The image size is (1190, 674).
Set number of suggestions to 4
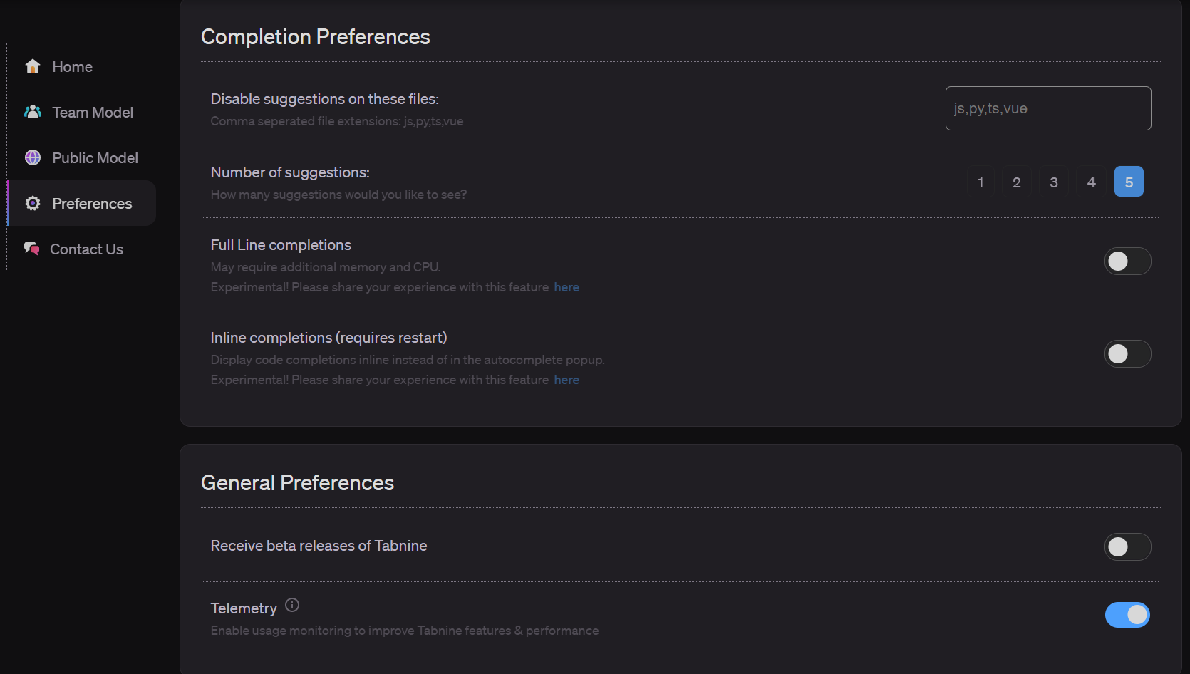coord(1091,181)
